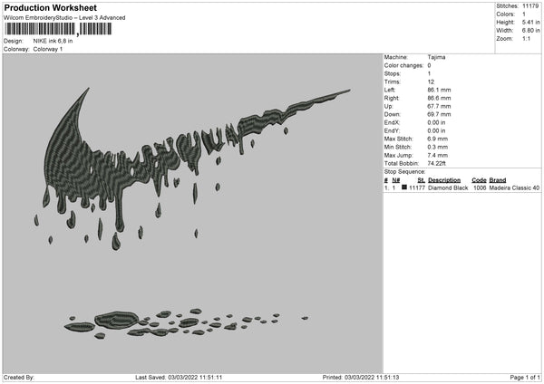544x384 pixels.
Task: Select the Left value 86.1 mm
Action: [439, 90]
